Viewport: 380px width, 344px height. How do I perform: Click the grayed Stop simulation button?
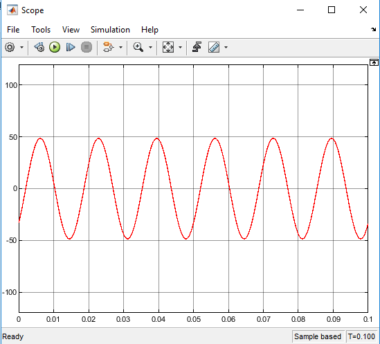point(87,47)
